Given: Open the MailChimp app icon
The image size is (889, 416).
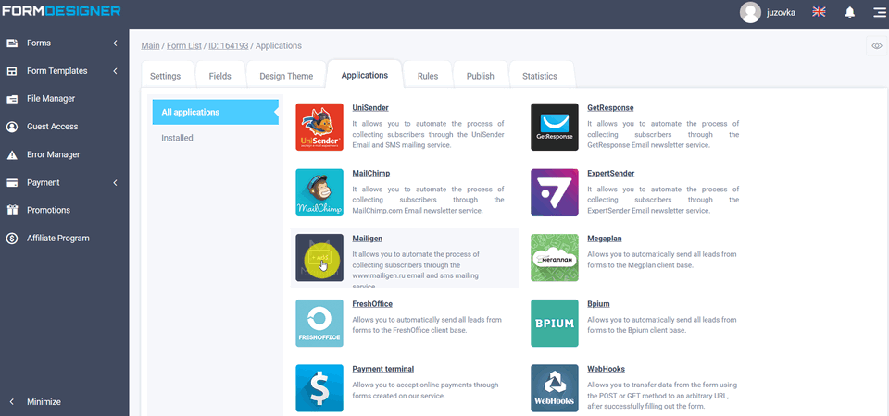Looking at the screenshot, I should (x=319, y=192).
